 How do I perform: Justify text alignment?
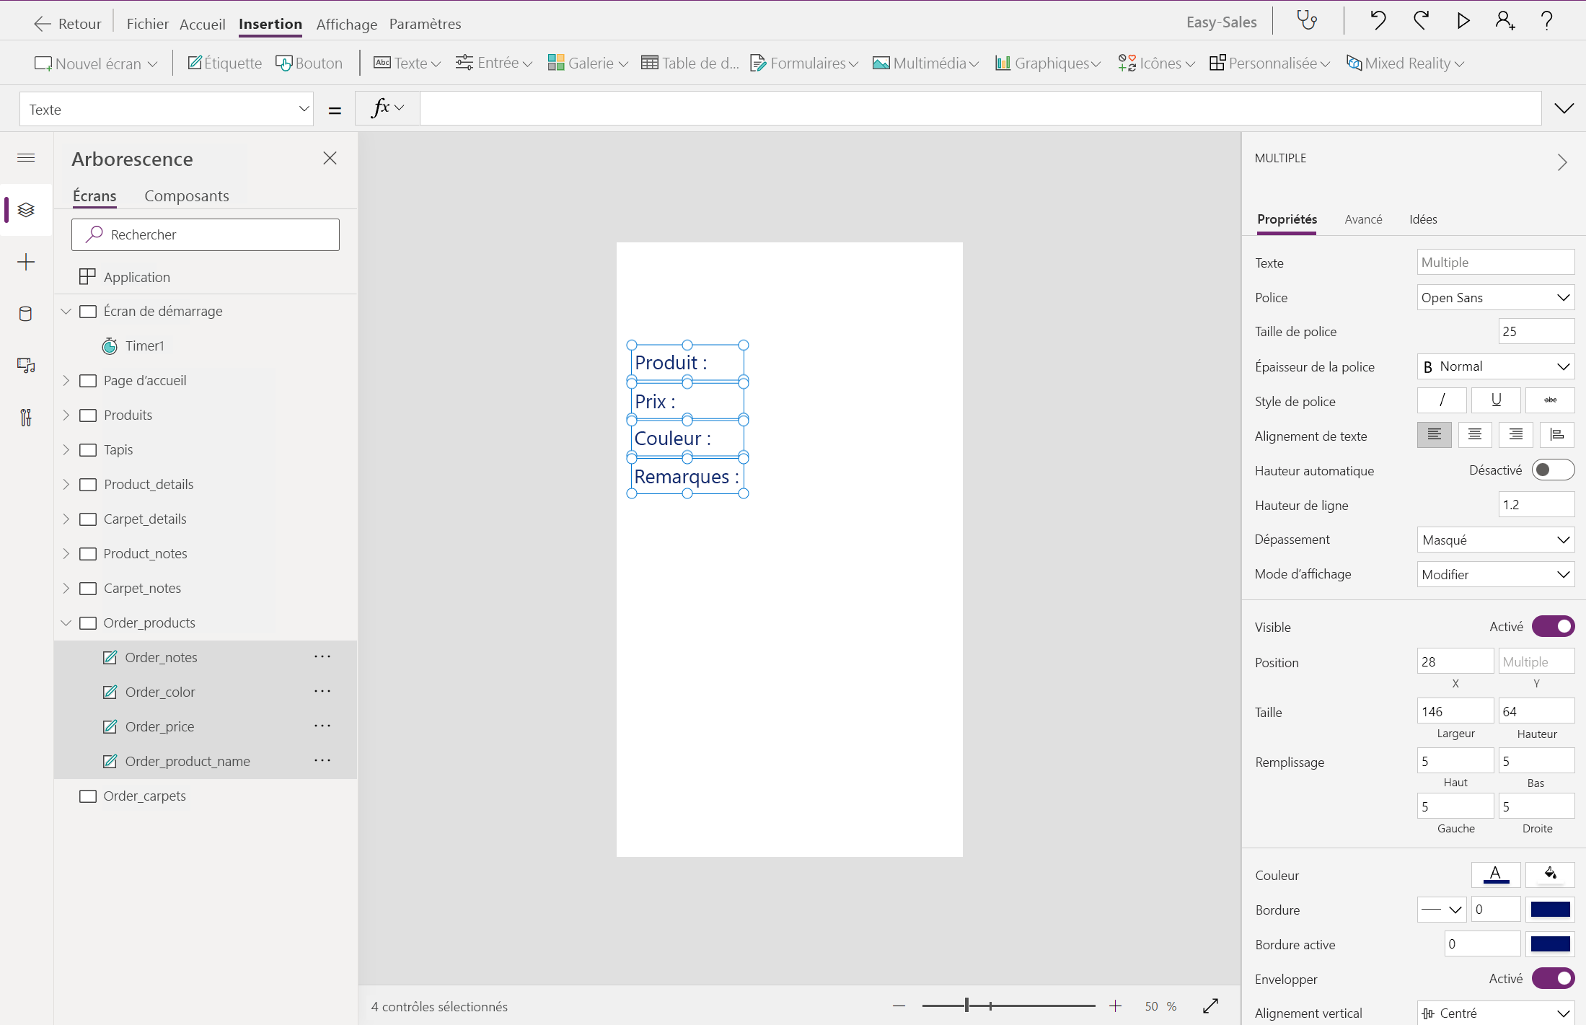tap(1556, 435)
